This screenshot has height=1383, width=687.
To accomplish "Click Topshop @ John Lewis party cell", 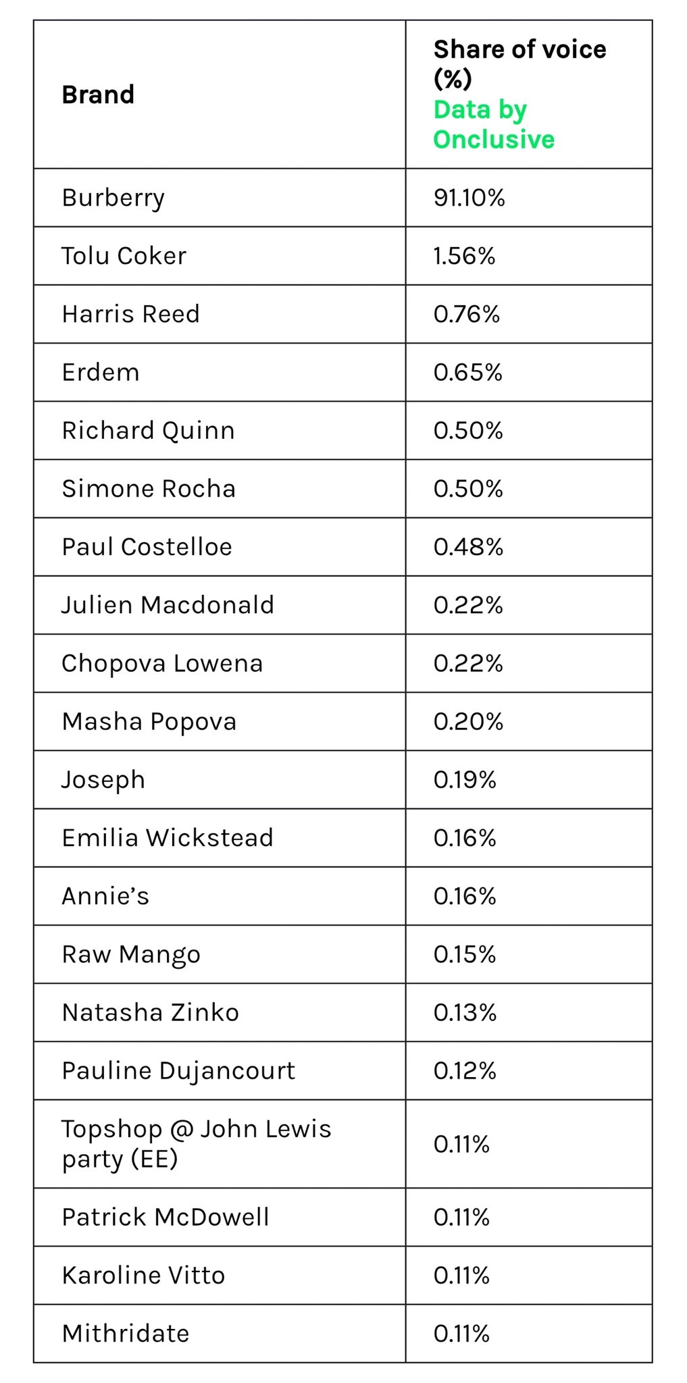I will point(196,1143).
